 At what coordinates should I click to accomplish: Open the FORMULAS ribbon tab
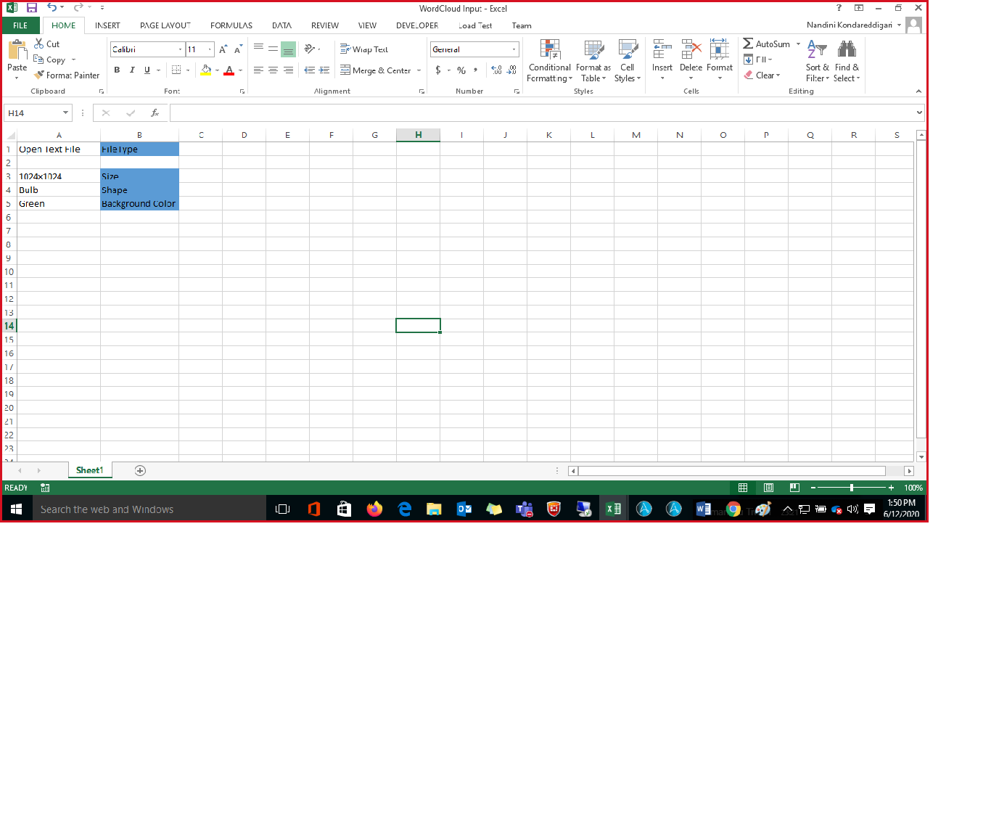tap(231, 25)
